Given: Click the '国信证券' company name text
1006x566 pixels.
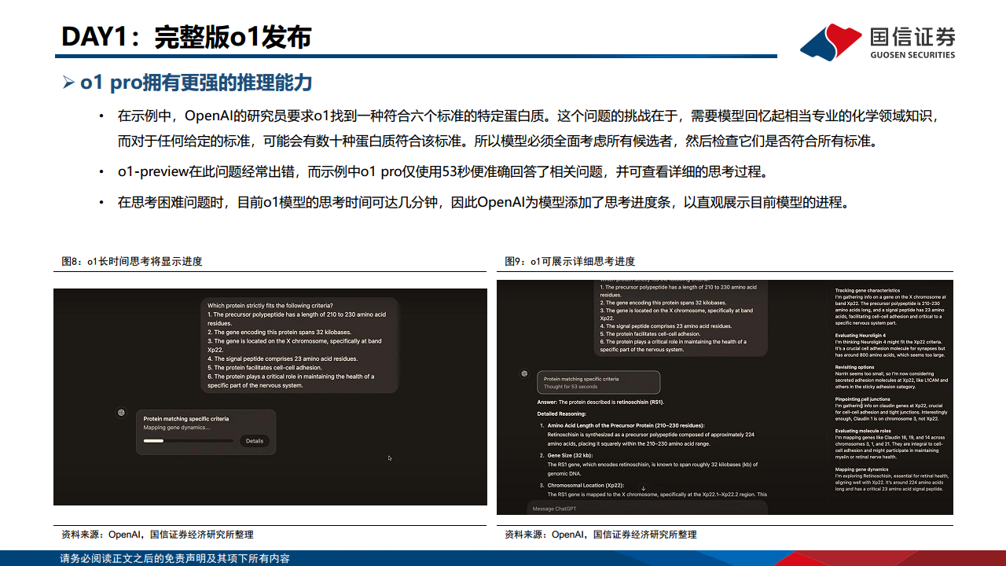Looking at the screenshot, I should tap(912, 37).
